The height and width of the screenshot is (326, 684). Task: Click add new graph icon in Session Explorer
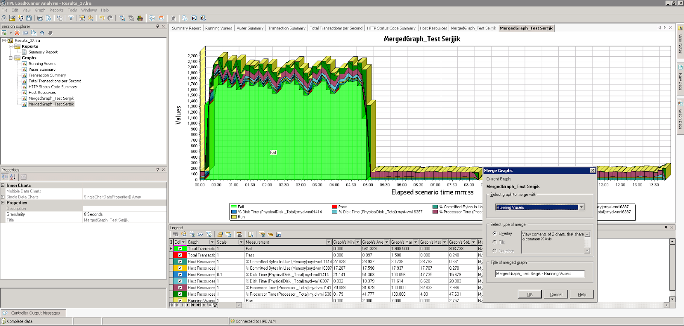click(4, 33)
